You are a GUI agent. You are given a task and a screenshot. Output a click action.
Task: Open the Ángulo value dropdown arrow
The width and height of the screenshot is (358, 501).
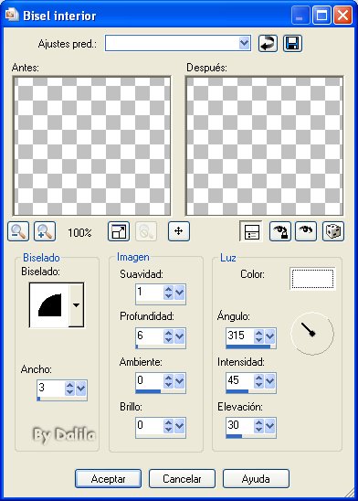coord(270,336)
